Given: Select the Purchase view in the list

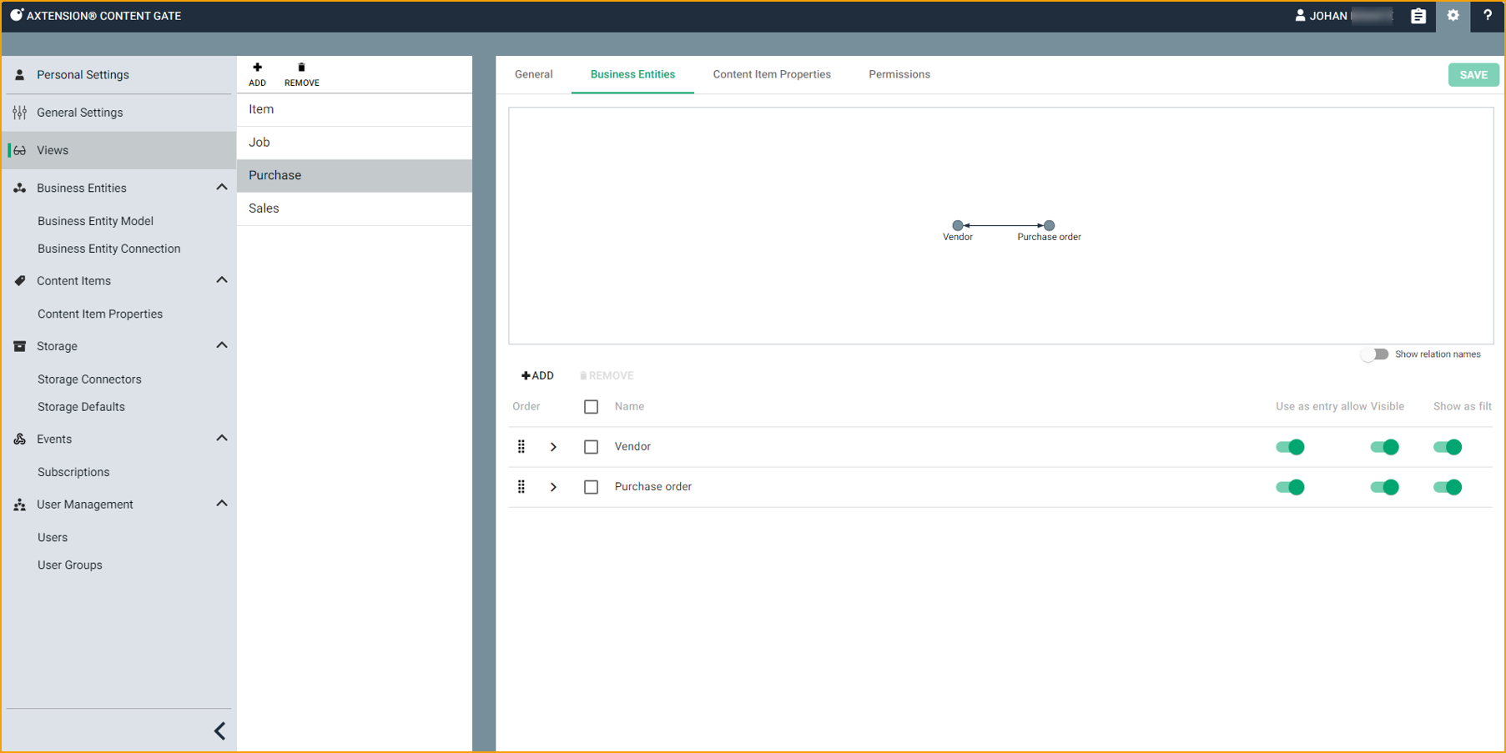Looking at the screenshot, I should (355, 176).
